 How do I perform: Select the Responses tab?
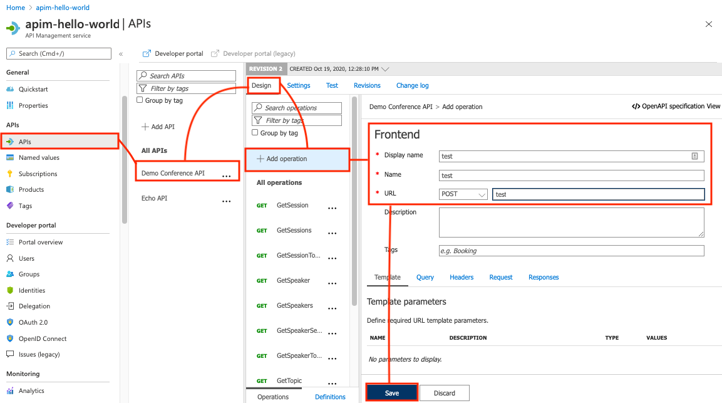pyautogui.click(x=544, y=277)
